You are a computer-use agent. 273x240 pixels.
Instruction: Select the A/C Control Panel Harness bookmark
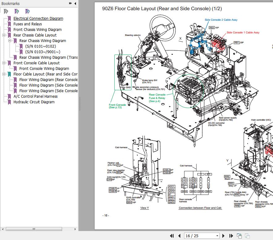tap(35, 96)
